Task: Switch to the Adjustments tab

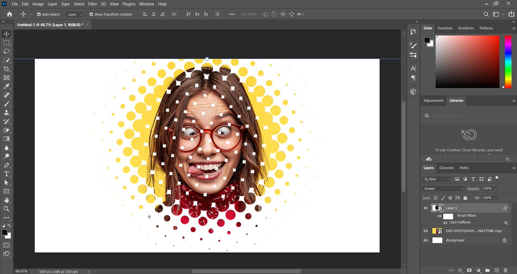Action: coord(433,101)
